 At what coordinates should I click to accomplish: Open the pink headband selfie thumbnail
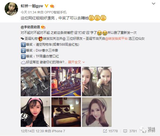pos(35,112)
